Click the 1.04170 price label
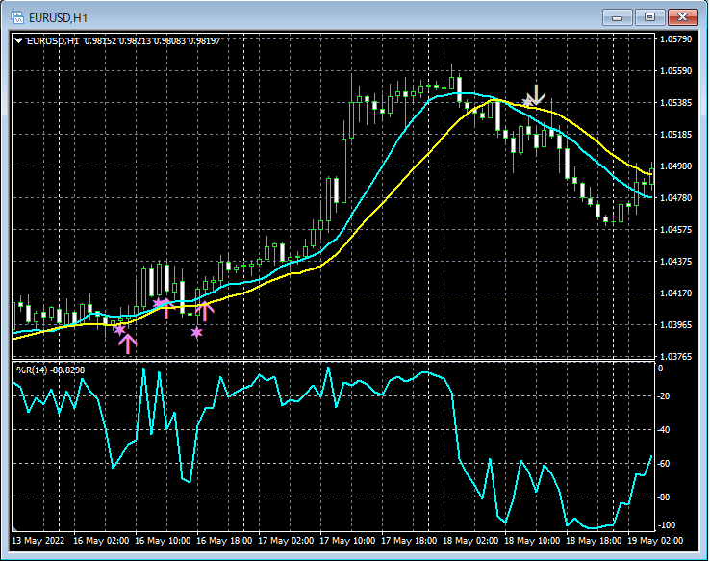Viewport: 710px width, 561px height. click(676, 293)
